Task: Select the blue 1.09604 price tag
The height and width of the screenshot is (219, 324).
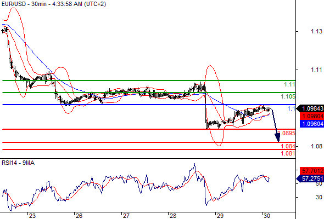Action: pos(312,124)
